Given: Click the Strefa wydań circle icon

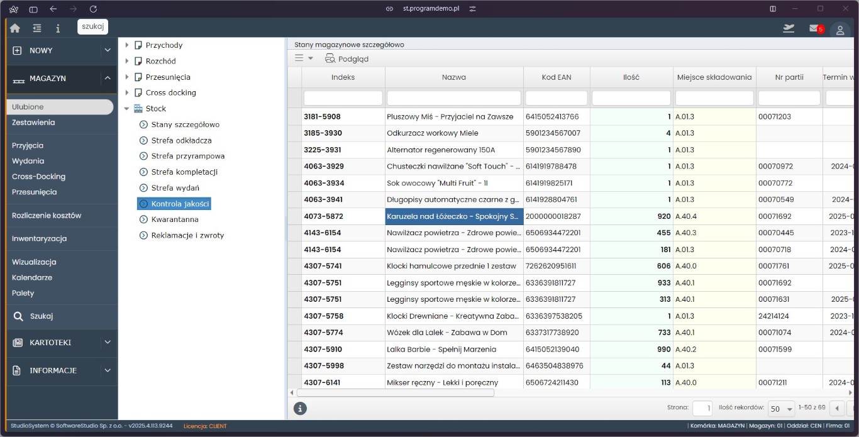Looking at the screenshot, I should pyautogui.click(x=143, y=188).
